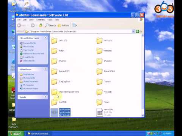
Task: Click the Up folder toolbar icon
Action: [41, 25]
